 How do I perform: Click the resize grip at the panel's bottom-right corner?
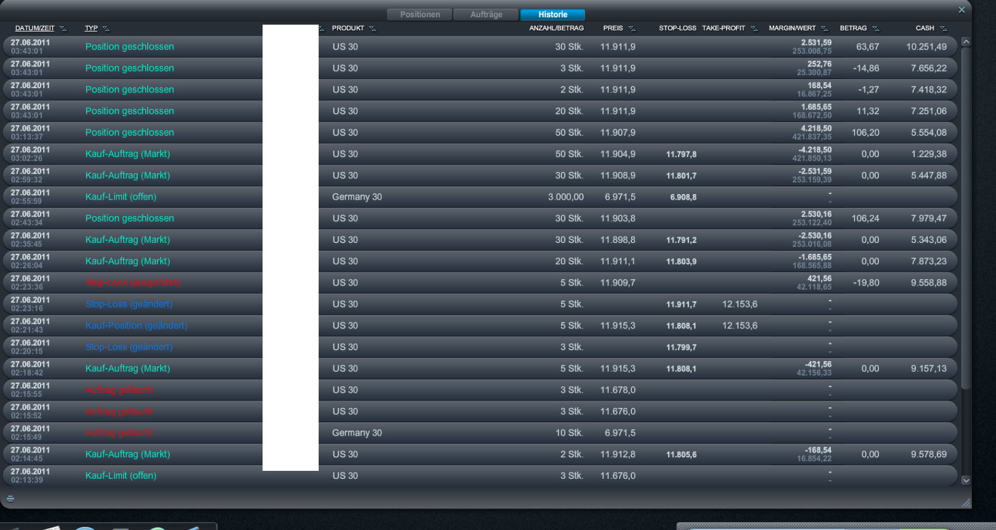click(966, 503)
